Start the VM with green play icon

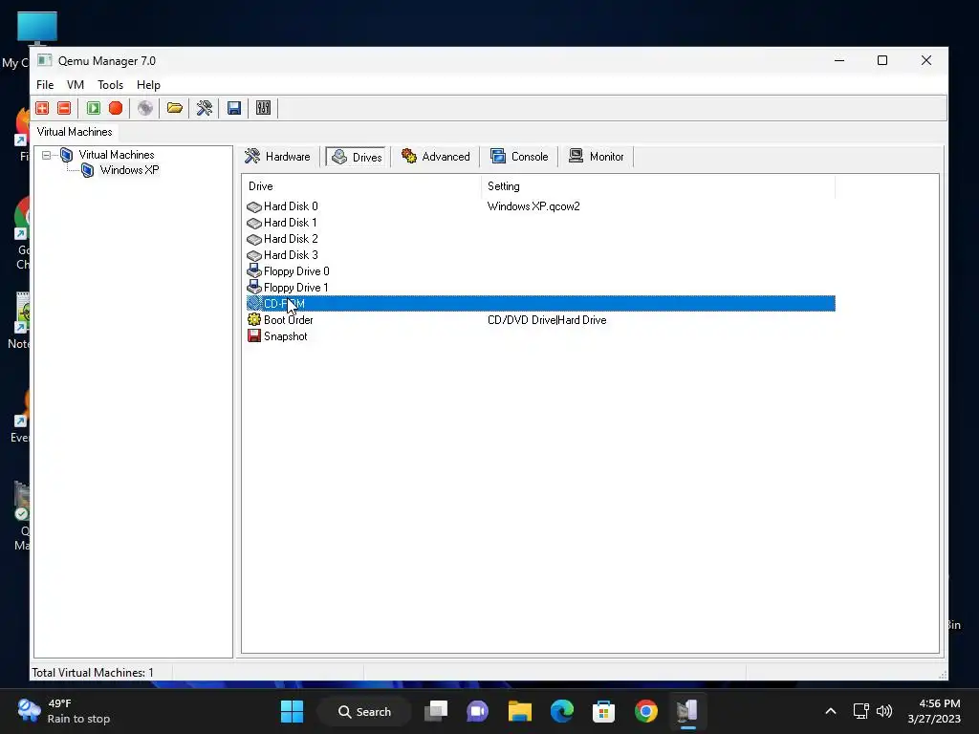[94, 108]
